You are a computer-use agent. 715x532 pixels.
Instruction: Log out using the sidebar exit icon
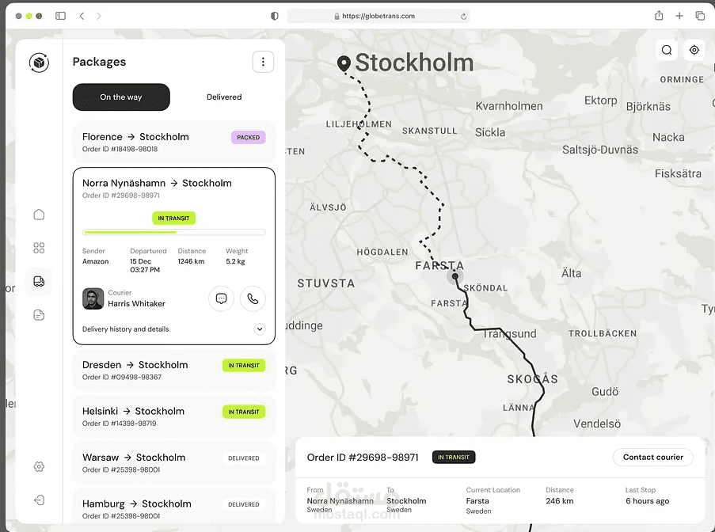coord(39,500)
